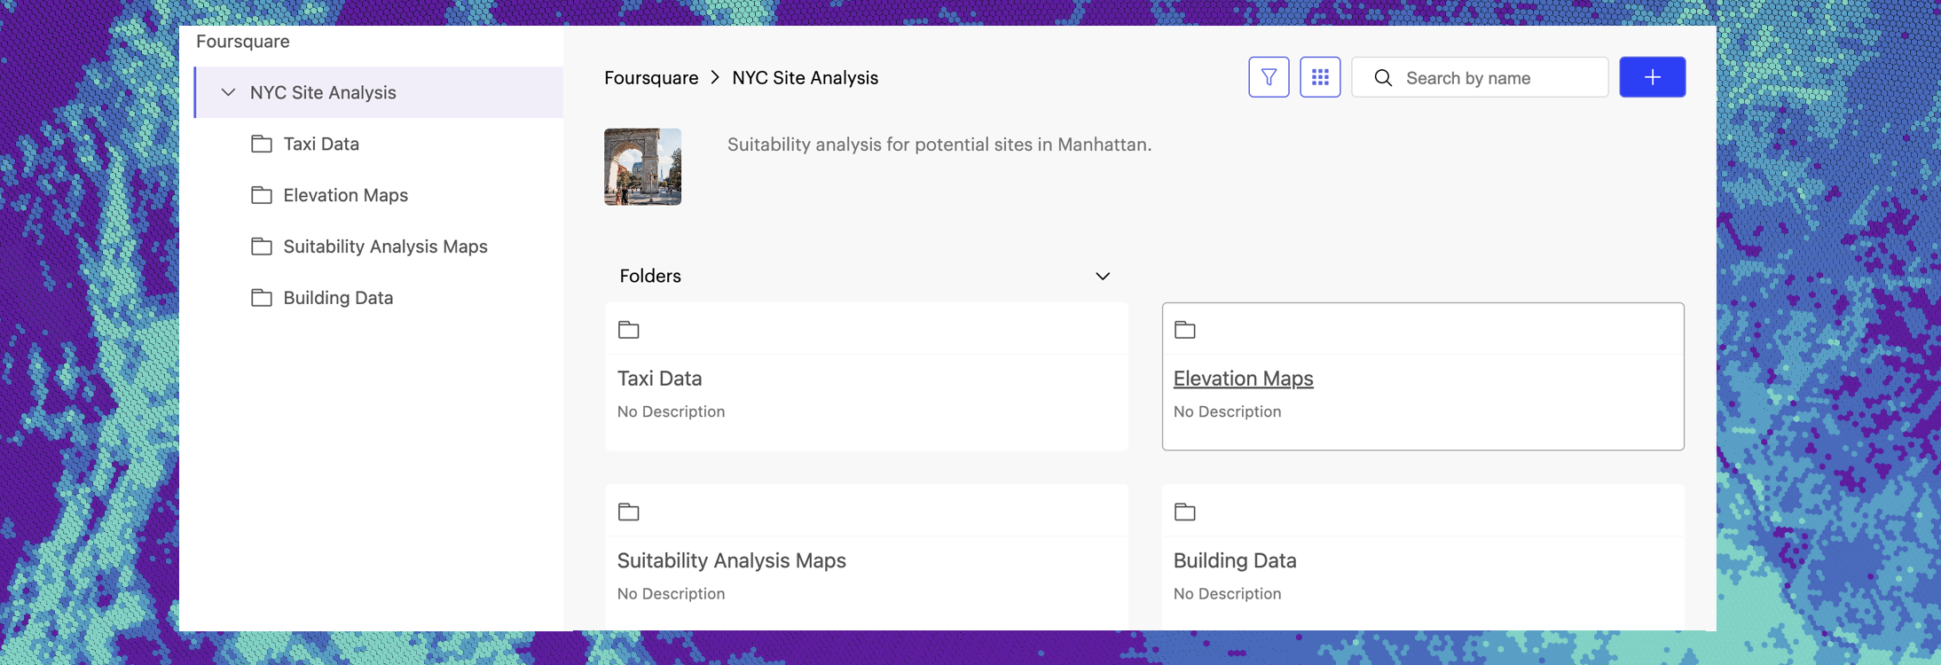
Task: Click folder icon on Suitability Analysis Maps card
Action: point(629,512)
